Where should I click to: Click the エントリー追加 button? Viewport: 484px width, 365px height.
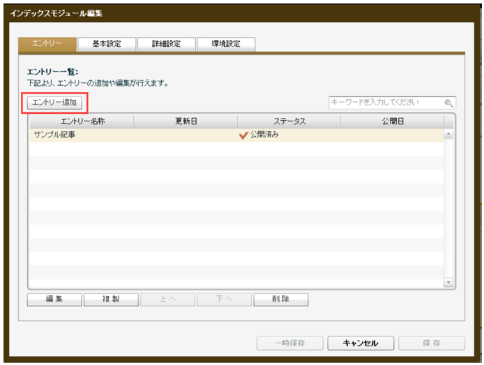[54, 103]
